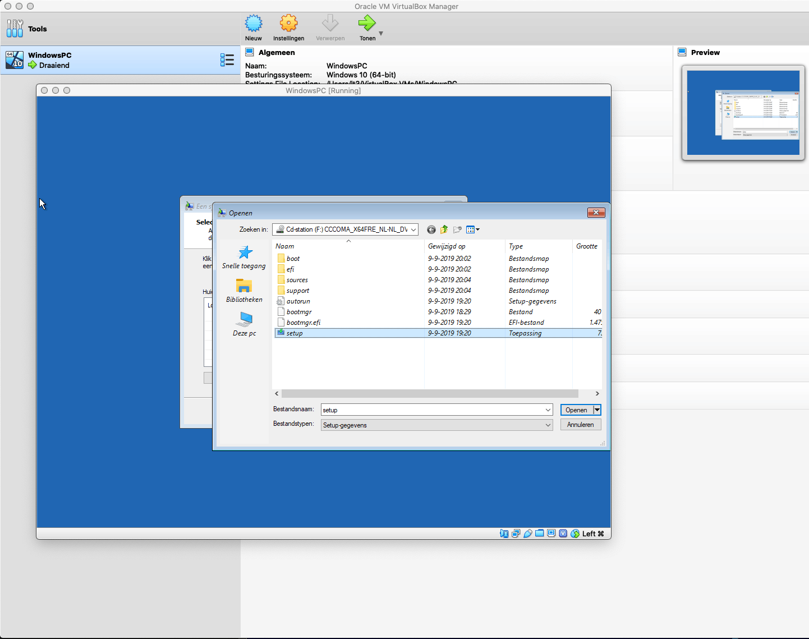Screen dimensions: 809x639
Task: Expand the Zoeken in location dropdown
Action: [413, 229]
